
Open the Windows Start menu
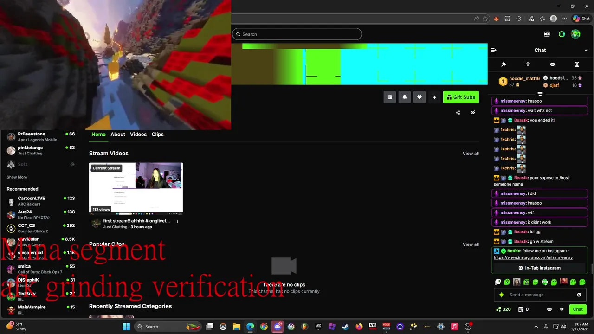[x=126, y=327]
